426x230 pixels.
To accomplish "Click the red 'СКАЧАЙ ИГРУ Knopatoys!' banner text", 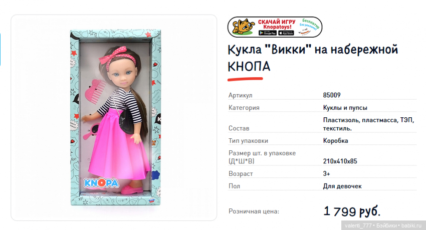I will click(276, 24).
